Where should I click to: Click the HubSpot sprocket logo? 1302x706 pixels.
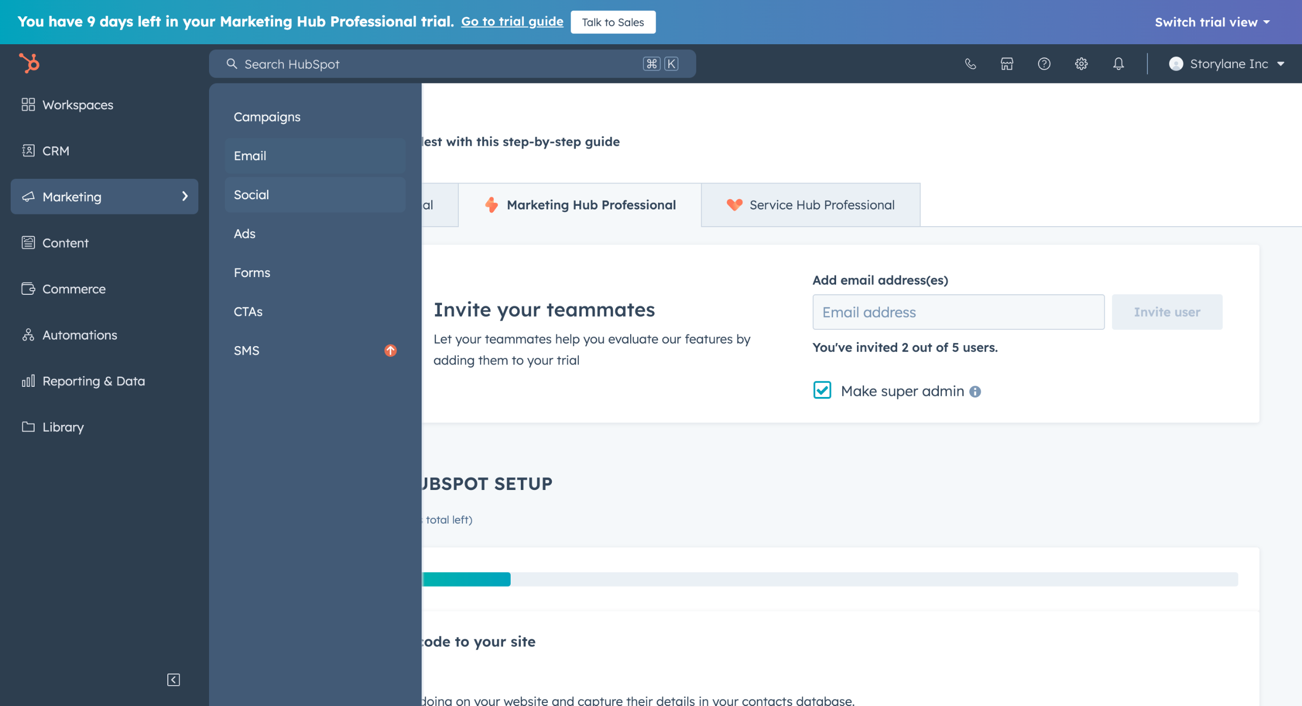tap(29, 64)
